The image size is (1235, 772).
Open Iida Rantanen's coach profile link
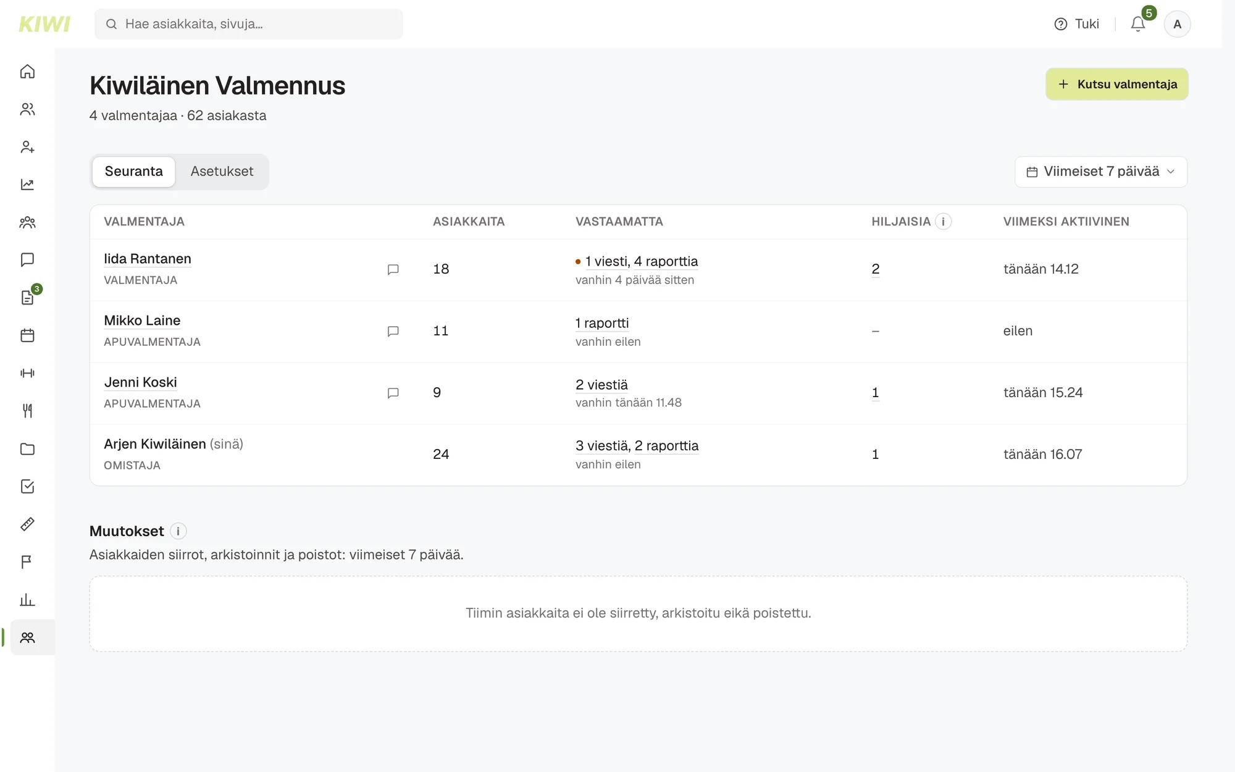click(148, 259)
